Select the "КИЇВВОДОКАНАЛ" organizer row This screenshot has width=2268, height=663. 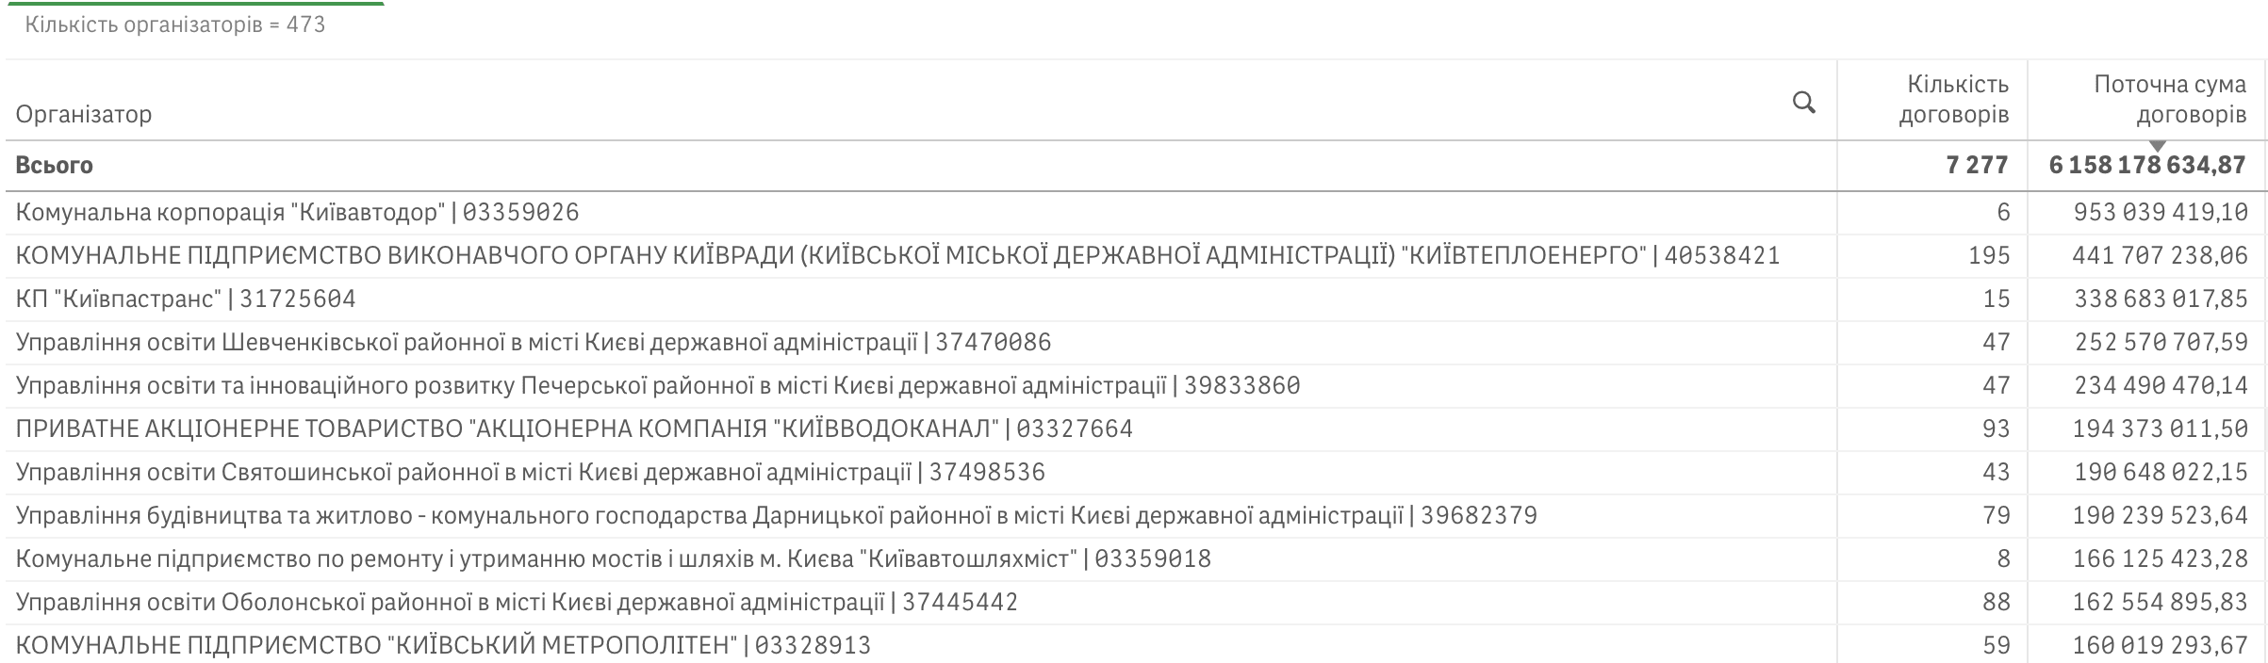[573, 429]
